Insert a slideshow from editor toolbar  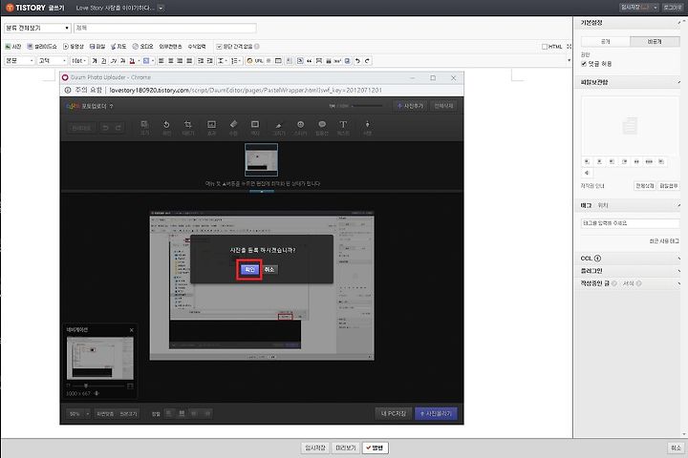pyautogui.click(x=42, y=47)
